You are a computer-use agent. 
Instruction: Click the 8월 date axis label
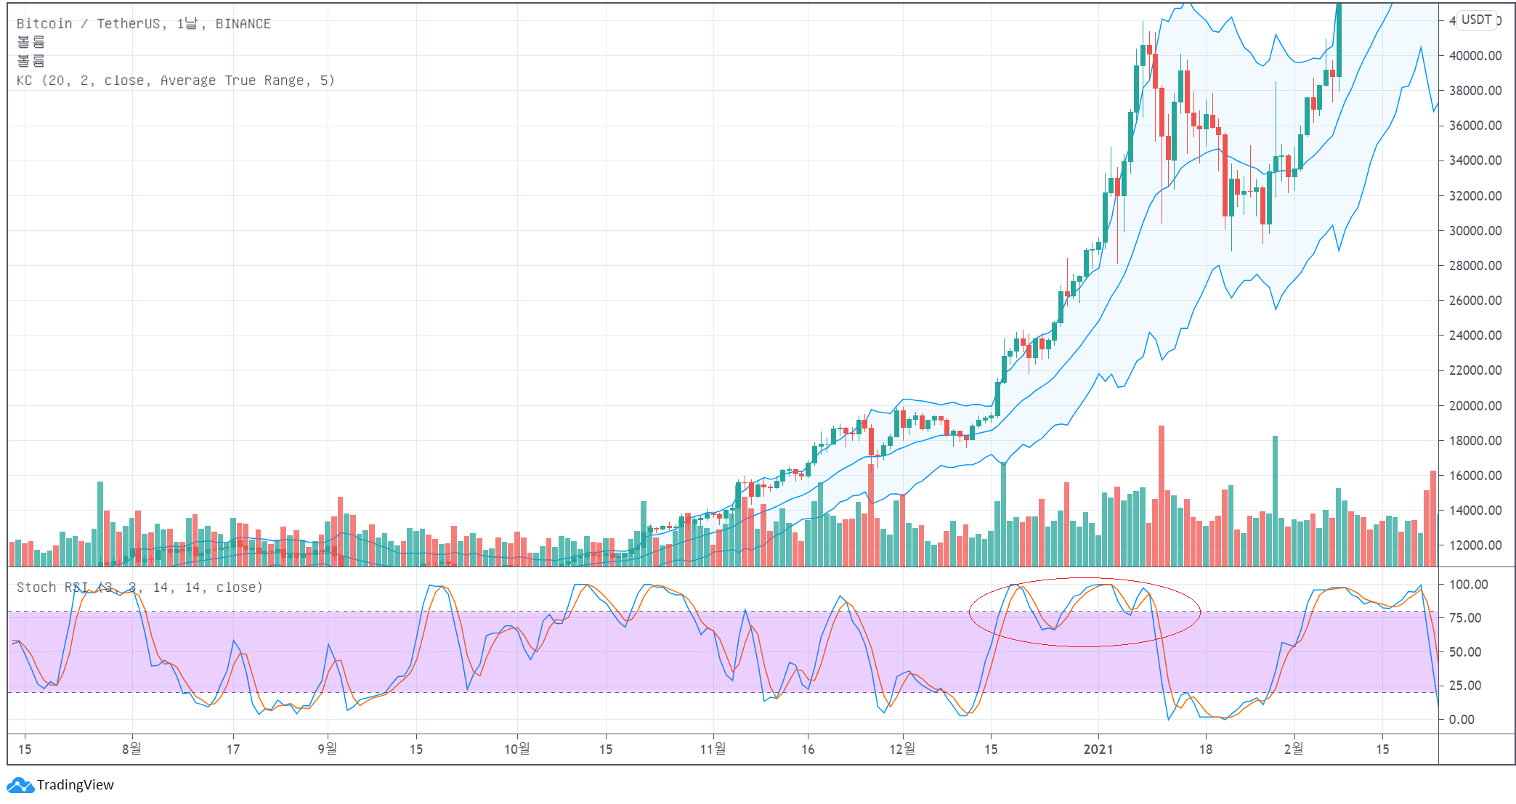point(131,749)
